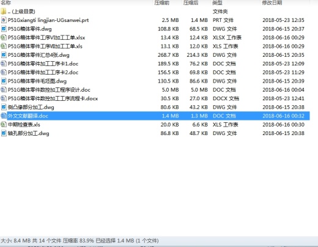The image size is (318, 247).
Task: Click the 6.6 KB compressed size cell
Action: click(200, 125)
